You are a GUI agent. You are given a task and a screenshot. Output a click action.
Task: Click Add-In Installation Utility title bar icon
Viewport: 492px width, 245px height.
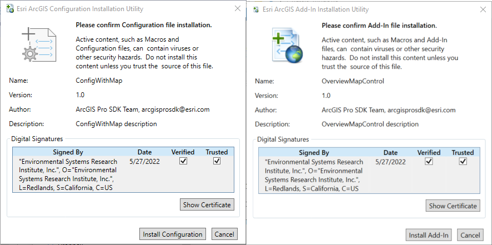pos(257,9)
